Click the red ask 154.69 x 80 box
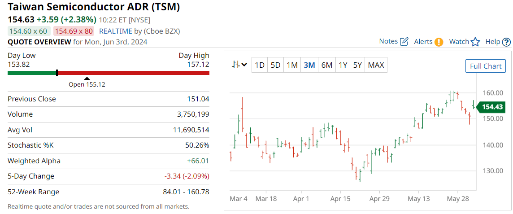 tap(74, 31)
